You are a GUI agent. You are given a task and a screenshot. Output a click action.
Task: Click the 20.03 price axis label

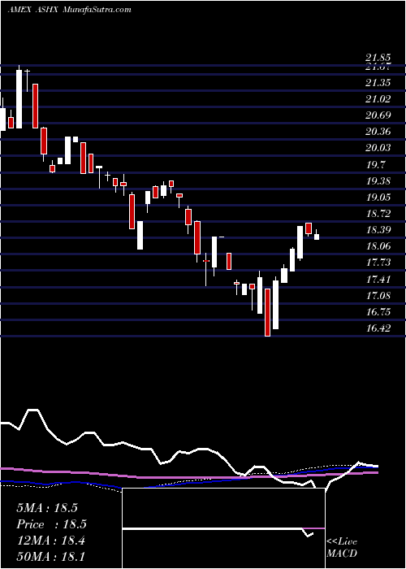[378, 148]
